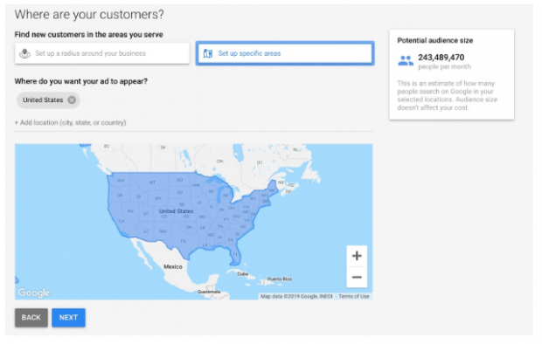Click the United States map label
This screenshot has height=344, width=542.
tap(176, 211)
